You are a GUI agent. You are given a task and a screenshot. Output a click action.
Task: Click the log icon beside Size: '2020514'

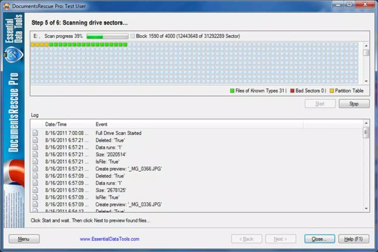(x=35, y=154)
